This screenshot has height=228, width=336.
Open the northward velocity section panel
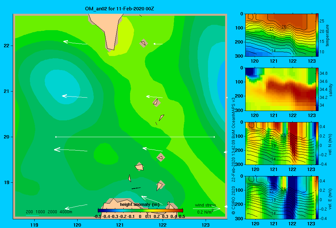point(281,143)
